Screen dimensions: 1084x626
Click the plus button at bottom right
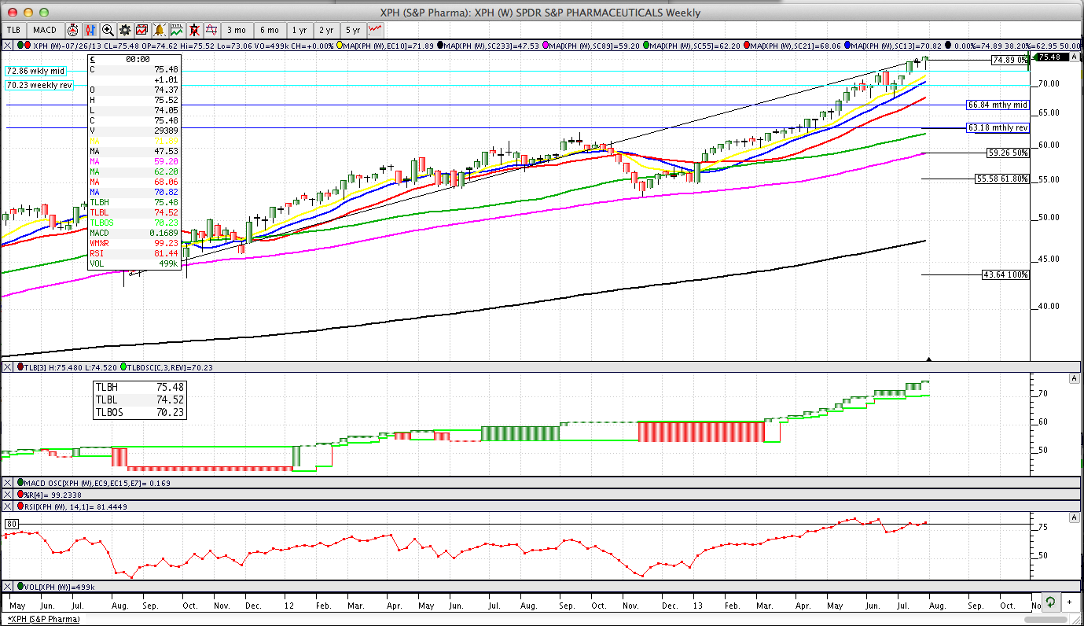coord(1069,602)
